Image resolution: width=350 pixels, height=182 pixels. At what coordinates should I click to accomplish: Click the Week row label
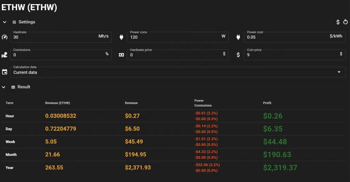click(x=10, y=142)
